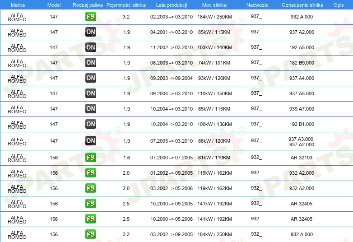353x242 pixels.
Task: Click model 156 in the 81kW / 110KM row
Action: click(54, 158)
